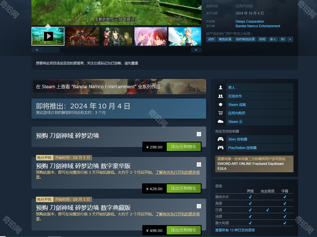Click the right arrow of the screenshot strip
This screenshot has width=317, height=237.
[x=196, y=50]
